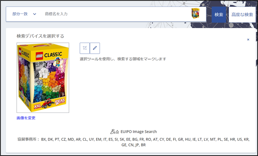Click the 協賛事務所 label
Screen dimensions: 258x156
click(x=28, y=139)
